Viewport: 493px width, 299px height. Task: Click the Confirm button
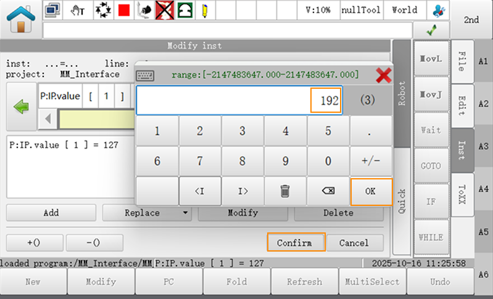point(296,242)
